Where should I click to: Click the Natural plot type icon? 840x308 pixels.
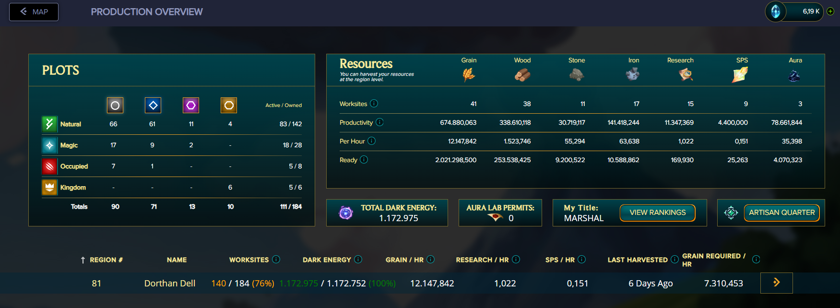49,124
